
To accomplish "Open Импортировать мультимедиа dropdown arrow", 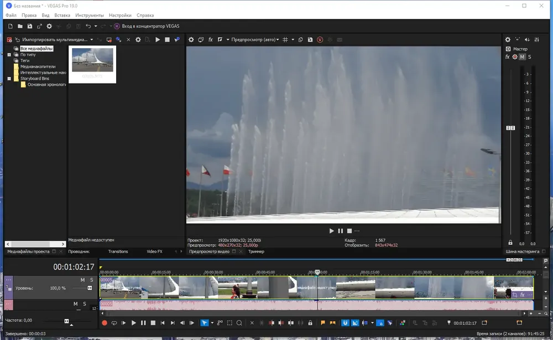I will click(92, 39).
